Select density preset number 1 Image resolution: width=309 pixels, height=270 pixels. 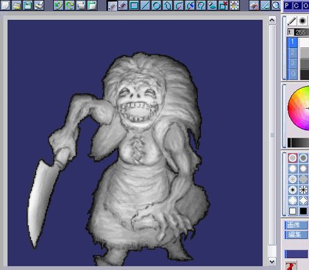(292, 42)
